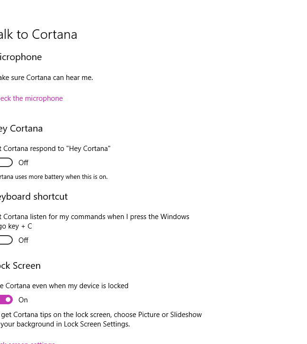This screenshot has width=307, height=344.
Task: Click the 'background in Lock Screen Settings' line
Action: (65, 324)
